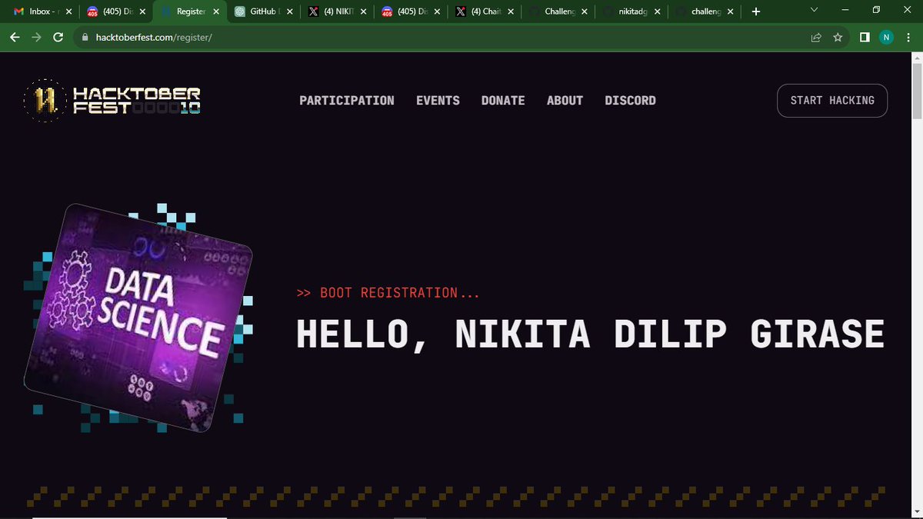Bookmark this page with the star icon
Screen dimensions: 923x519
(x=838, y=37)
